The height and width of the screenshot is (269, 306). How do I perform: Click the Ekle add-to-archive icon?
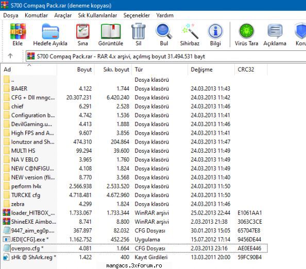pos(18,31)
